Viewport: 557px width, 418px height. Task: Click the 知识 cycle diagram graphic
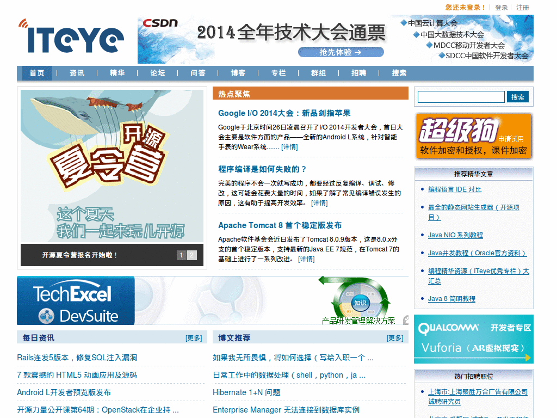point(360,302)
